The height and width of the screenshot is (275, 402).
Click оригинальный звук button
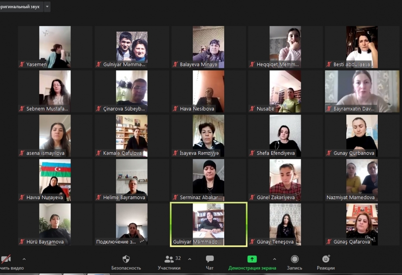pos(20,7)
